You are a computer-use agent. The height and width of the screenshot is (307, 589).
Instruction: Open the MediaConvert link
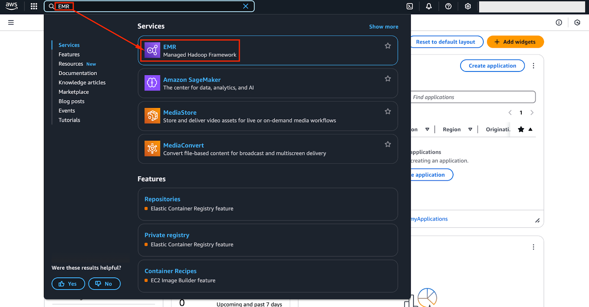pos(183,145)
